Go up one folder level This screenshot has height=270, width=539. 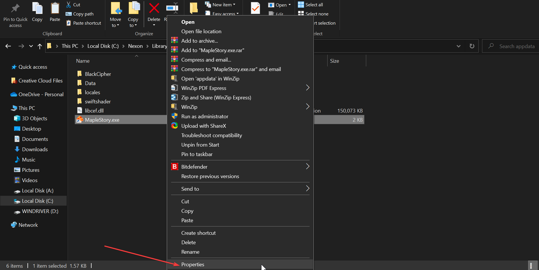point(40,46)
